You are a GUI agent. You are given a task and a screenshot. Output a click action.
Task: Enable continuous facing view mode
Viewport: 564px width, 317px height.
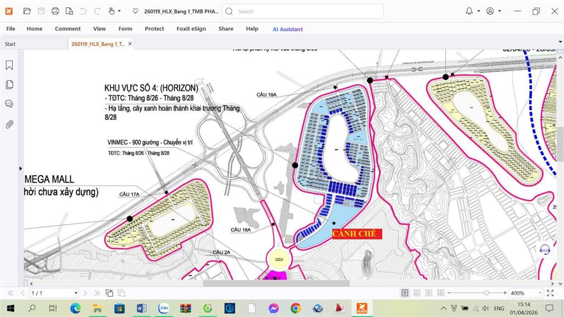pyautogui.click(x=441, y=293)
